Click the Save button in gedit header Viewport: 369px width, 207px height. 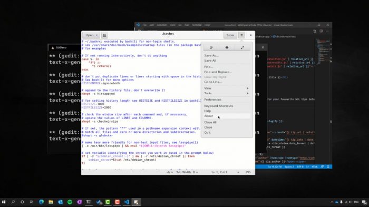(230, 35)
